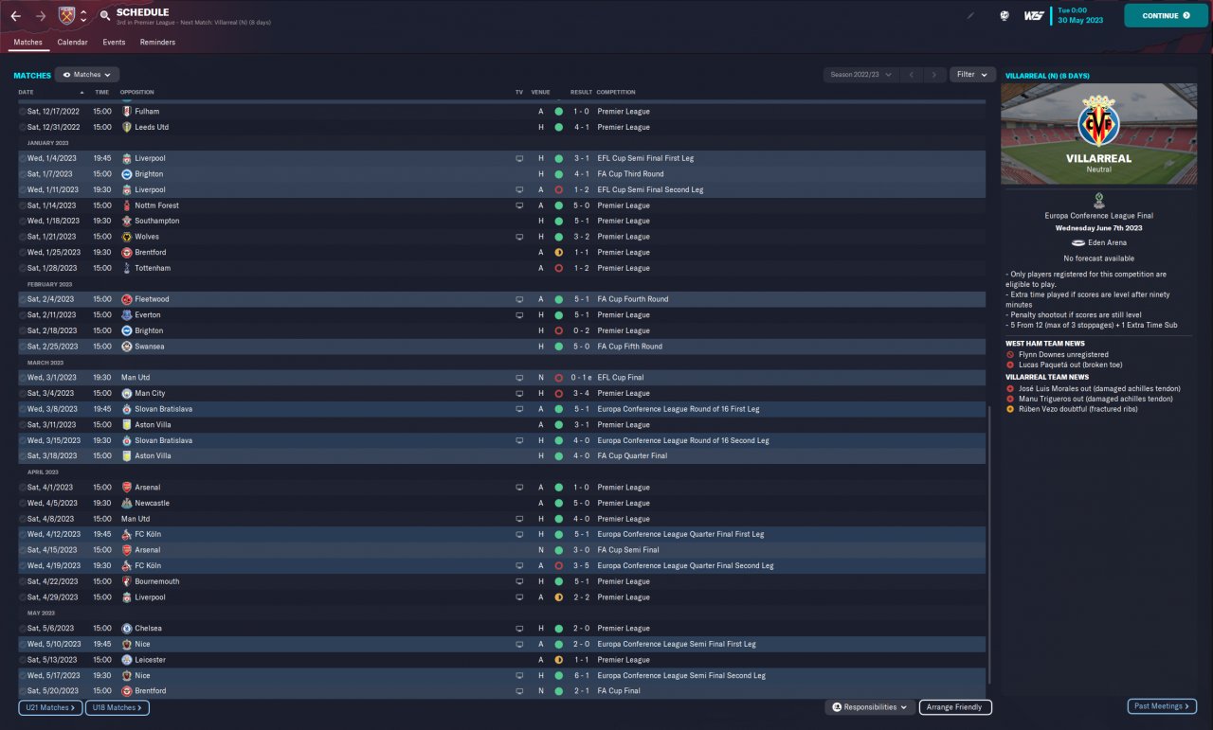Open U21 Matches
1213x730 pixels.
click(x=50, y=707)
